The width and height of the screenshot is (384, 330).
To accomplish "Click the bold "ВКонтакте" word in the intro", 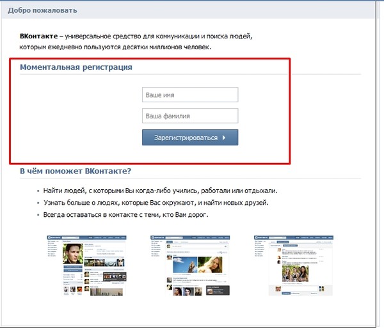I will tap(38, 36).
